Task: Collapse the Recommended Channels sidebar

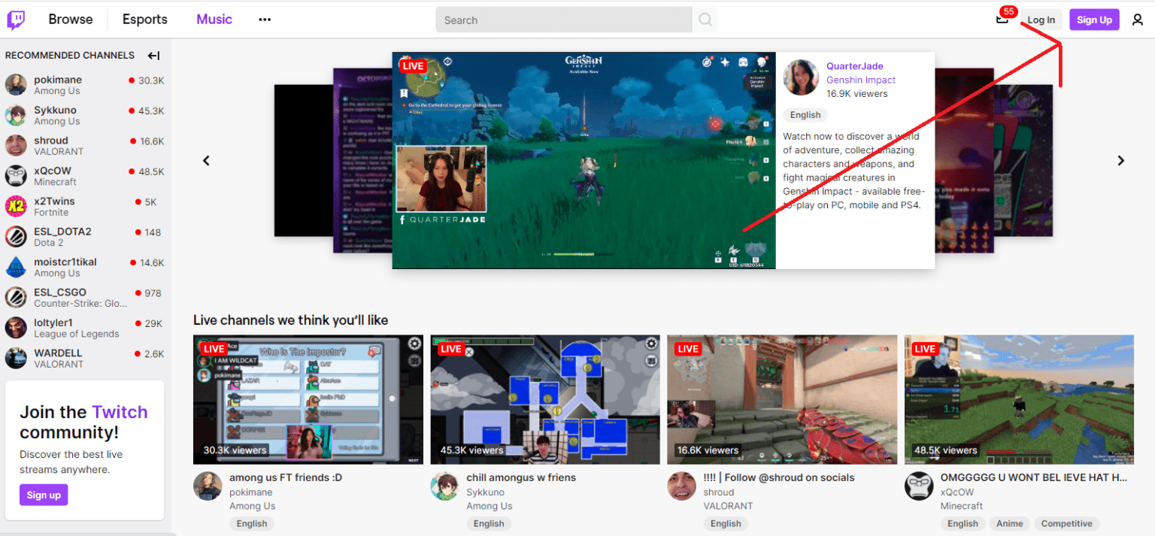Action: pos(153,55)
